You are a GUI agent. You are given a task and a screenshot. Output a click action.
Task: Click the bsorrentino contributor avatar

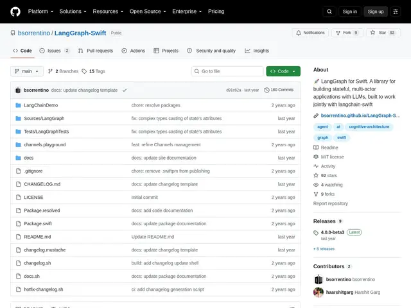coord(319,280)
